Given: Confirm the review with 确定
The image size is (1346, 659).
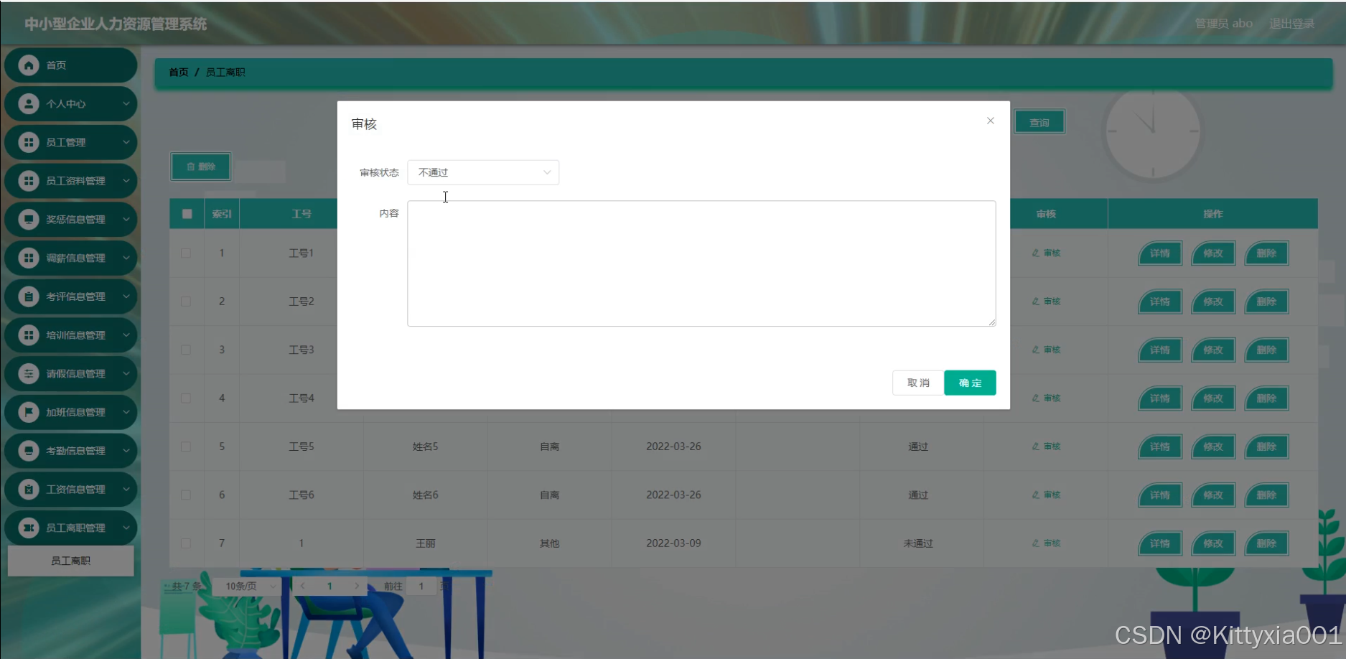Looking at the screenshot, I should tap(970, 383).
